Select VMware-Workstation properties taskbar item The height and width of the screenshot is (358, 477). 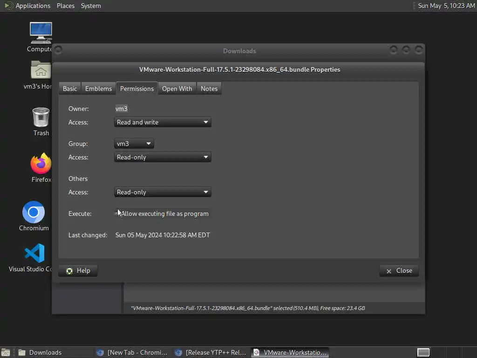[290, 352]
